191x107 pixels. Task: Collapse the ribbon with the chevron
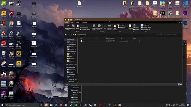(179, 23)
